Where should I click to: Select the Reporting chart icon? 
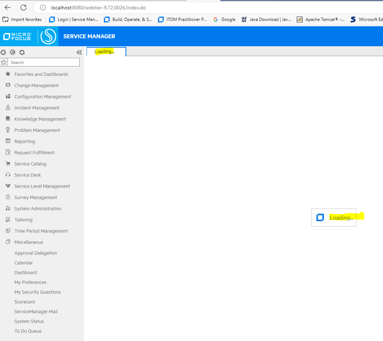tap(8, 141)
